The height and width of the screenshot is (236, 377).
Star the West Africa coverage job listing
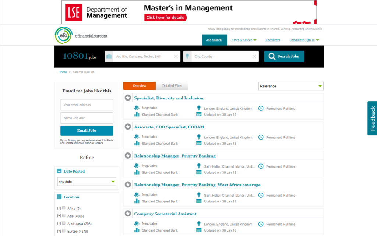pyautogui.click(x=128, y=184)
